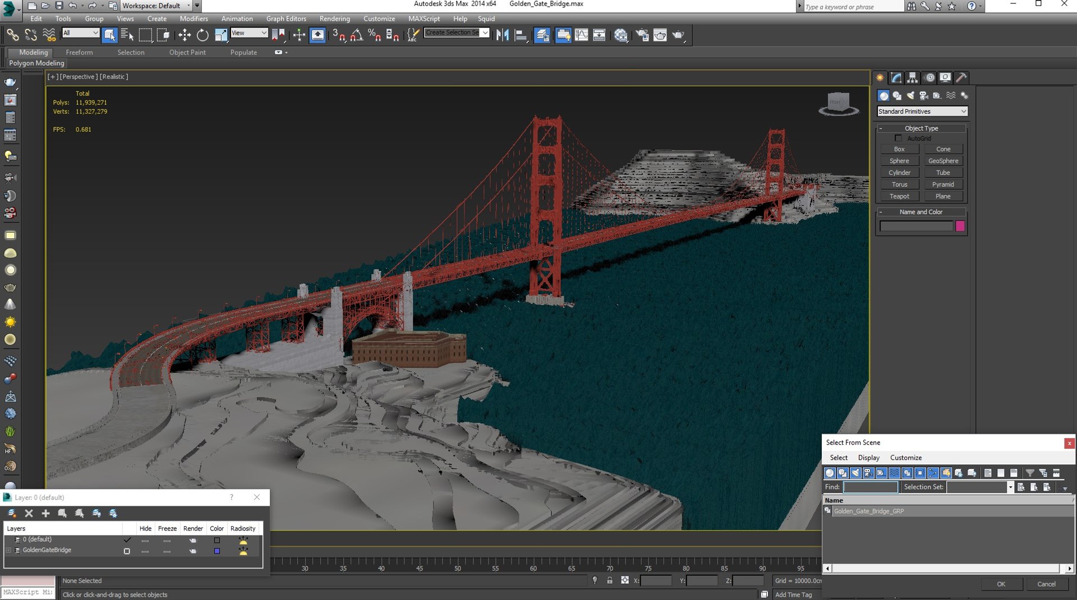The width and height of the screenshot is (1077, 600).
Task: Click the Align tool icon
Action: (521, 35)
